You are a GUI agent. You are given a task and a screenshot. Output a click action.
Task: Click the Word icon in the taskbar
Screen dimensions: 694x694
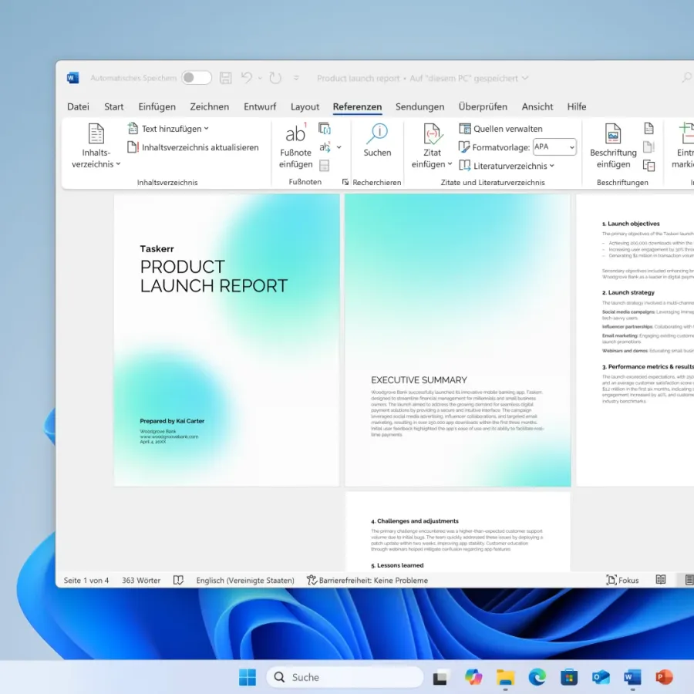pyautogui.click(x=632, y=677)
